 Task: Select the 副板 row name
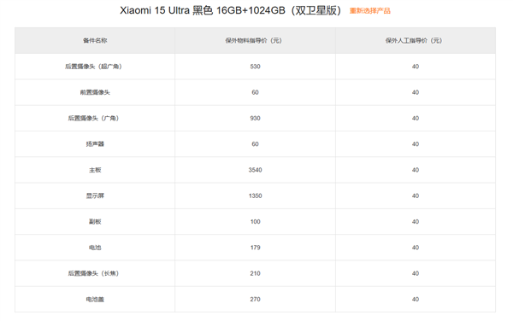click(95, 222)
